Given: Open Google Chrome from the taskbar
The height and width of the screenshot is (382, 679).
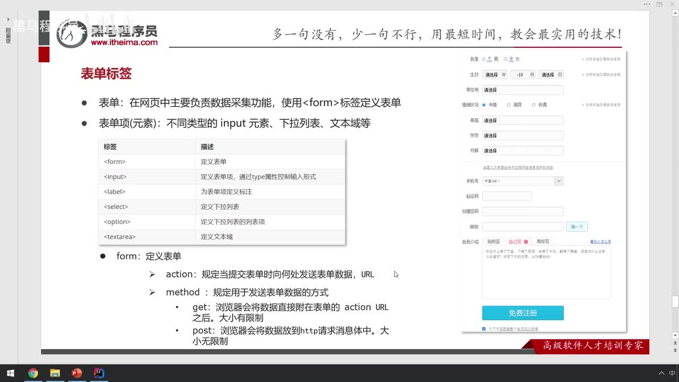Looking at the screenshot, I should [33, 373].
